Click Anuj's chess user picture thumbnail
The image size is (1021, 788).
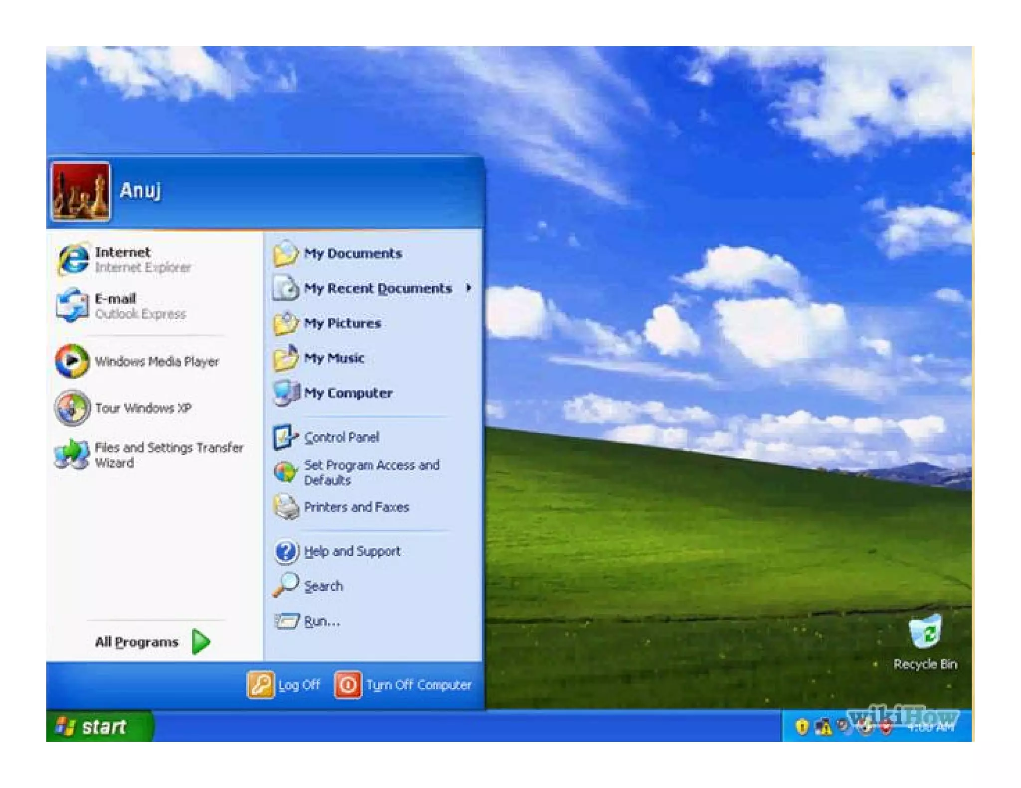tap(80, 191)
